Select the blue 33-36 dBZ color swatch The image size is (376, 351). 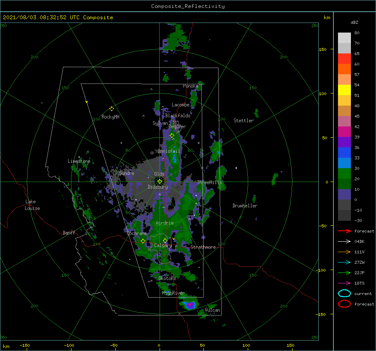(x=344, y=153)
